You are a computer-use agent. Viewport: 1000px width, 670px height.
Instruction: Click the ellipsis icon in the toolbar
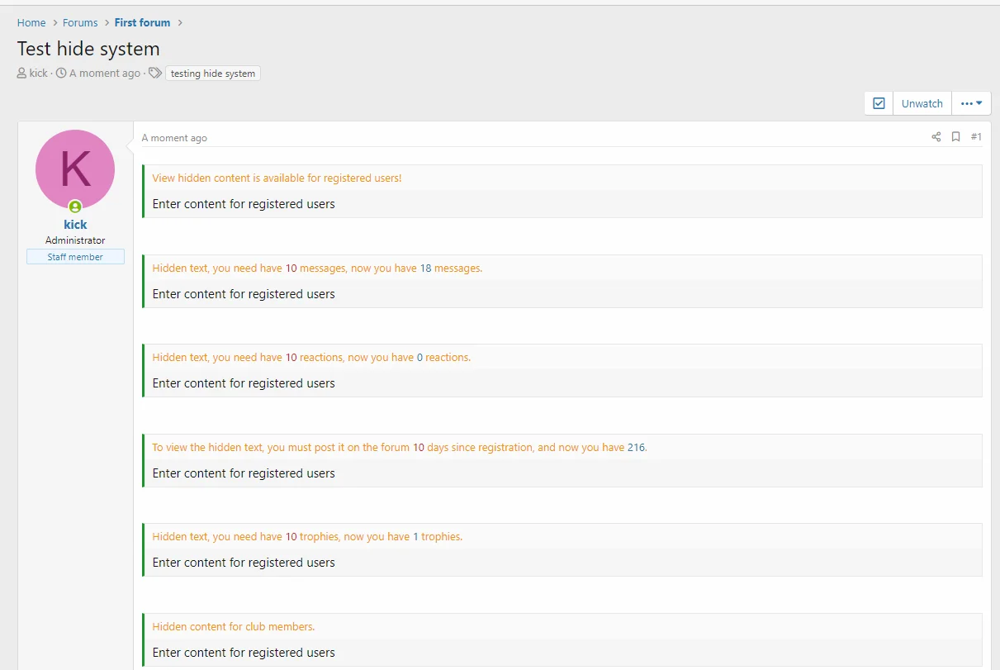pos(967,102)
